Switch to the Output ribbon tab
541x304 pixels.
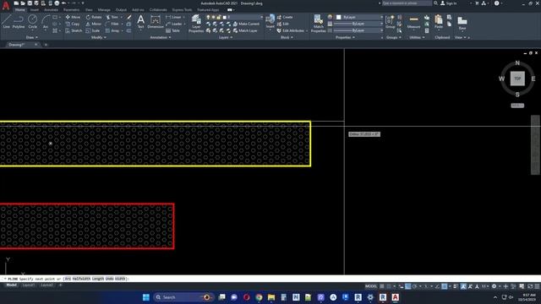[x=121, y=9]
